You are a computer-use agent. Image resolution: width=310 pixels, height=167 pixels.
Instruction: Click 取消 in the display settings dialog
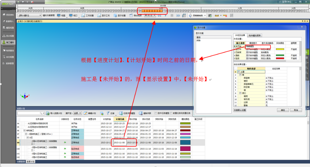pyautogui.click(x=296, y=110)
